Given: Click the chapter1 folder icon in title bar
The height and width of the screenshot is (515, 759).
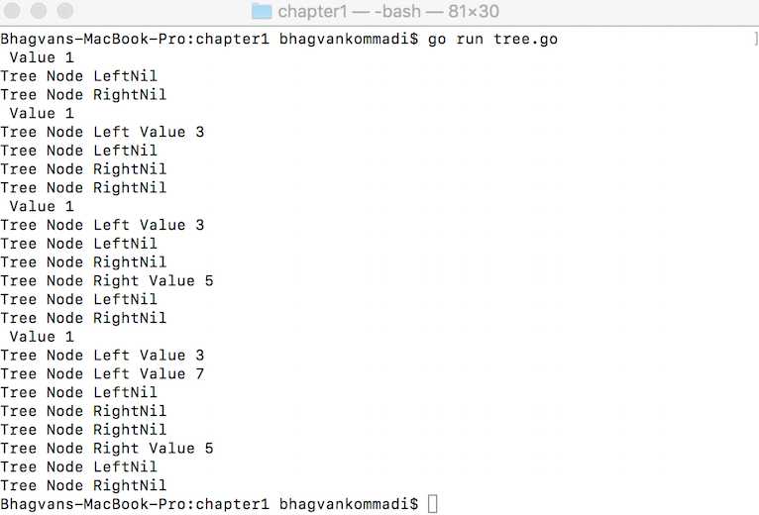Looking at the screenshot, I should 262,11.
